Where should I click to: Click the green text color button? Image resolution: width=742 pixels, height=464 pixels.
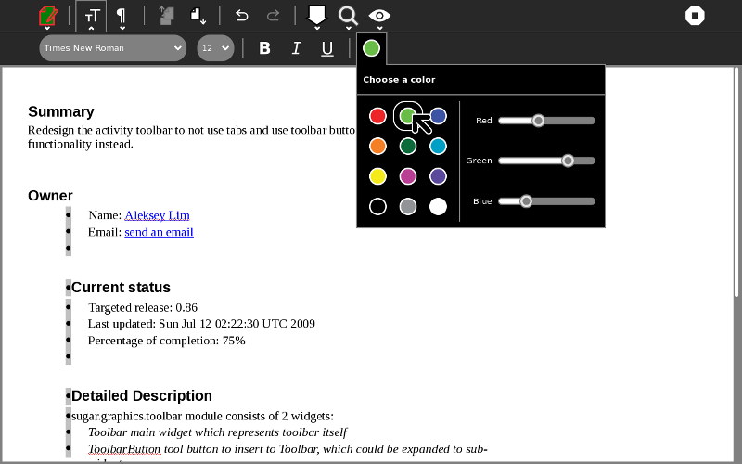click(x=371, y=48)
